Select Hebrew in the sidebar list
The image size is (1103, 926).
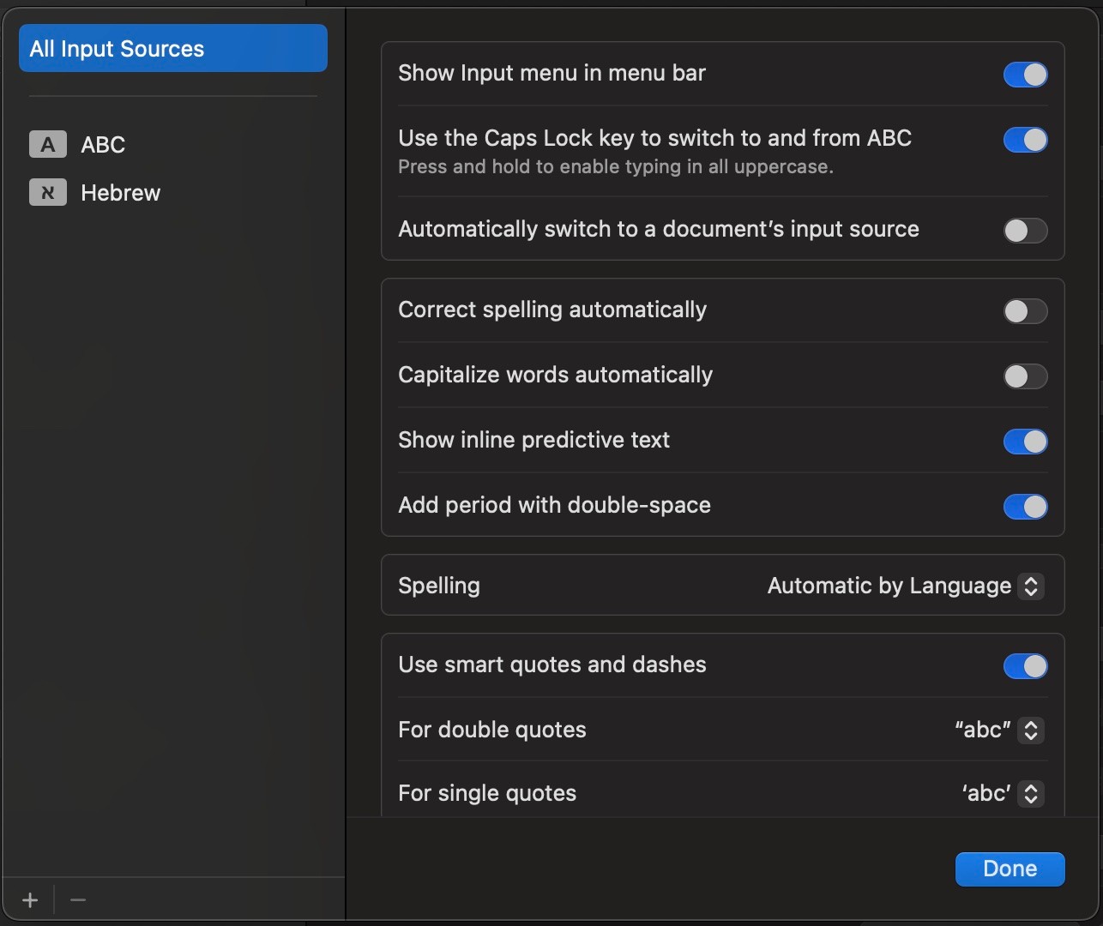click(x=121, y=193)
